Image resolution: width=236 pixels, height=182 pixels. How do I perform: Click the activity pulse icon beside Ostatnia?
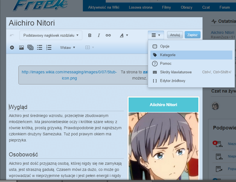tap(214, 21)
